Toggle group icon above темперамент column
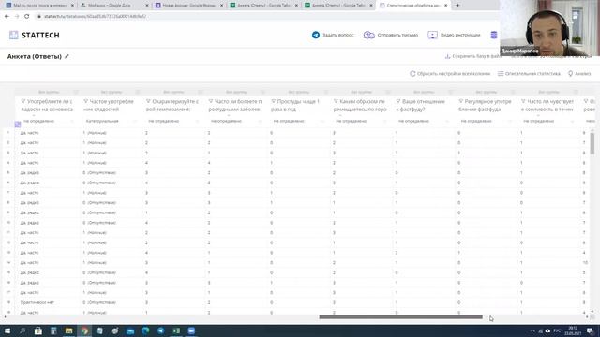 coord(201,92)
